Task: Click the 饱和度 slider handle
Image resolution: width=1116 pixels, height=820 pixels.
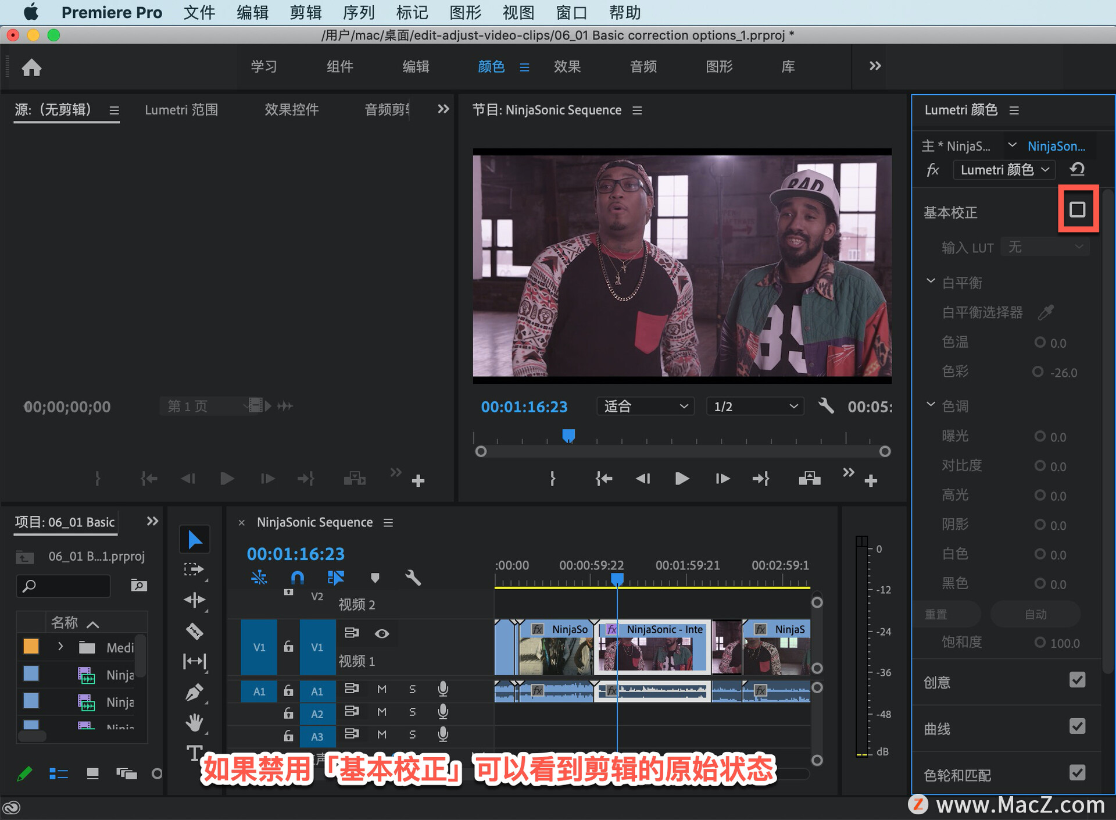Action: [x=1040, y=642]
